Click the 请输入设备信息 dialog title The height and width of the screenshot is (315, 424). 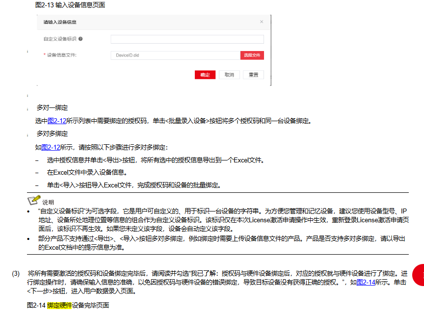point(60,23)
